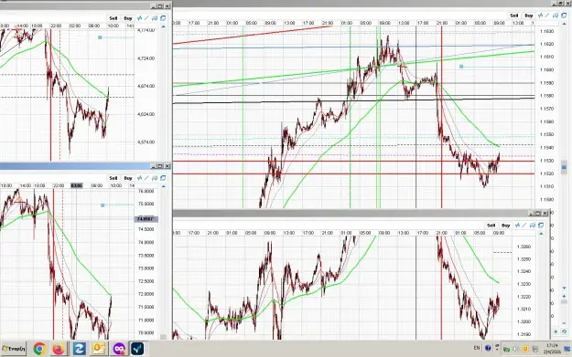The width and height of the screenshot is (572, 357).
Task: Click Sell in the 1.1530 chart window
Action: pos(514,16)
